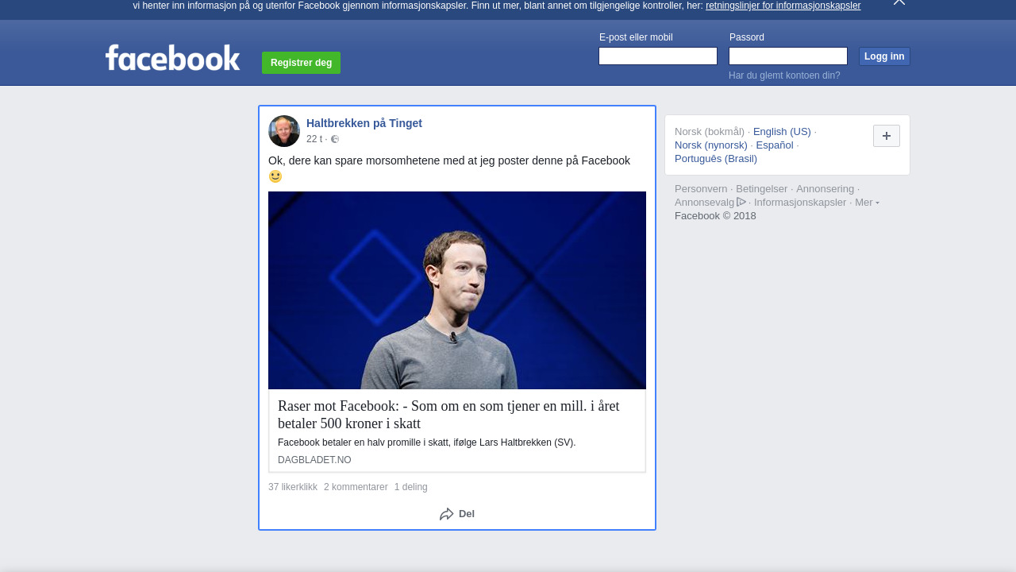
Task: Open Haltbrekken på Tinget profile picture
Action: point(284,131)
